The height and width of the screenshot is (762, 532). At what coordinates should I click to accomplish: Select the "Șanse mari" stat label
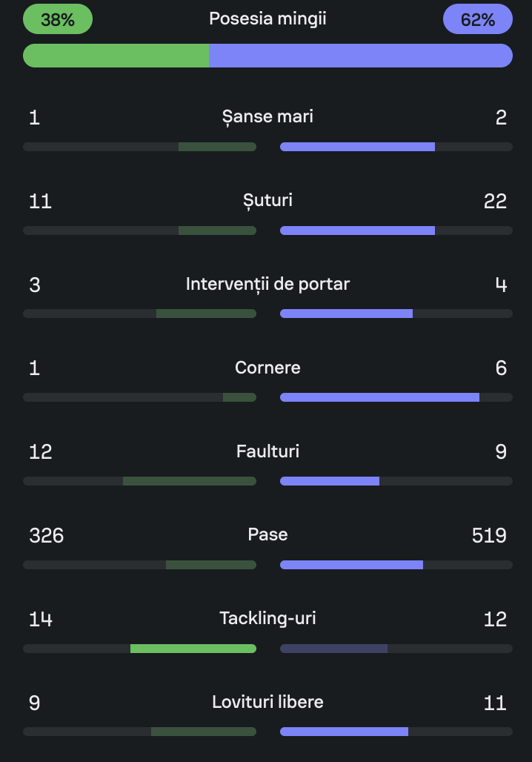pyautogui.click(x=267, y=117)
